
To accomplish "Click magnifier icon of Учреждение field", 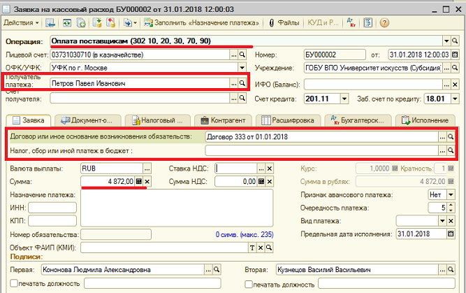I will coord(455,68).
